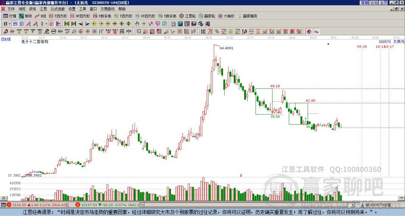
Task: Open the 江恩轮 Gann wheel
Action: (187, 16)
